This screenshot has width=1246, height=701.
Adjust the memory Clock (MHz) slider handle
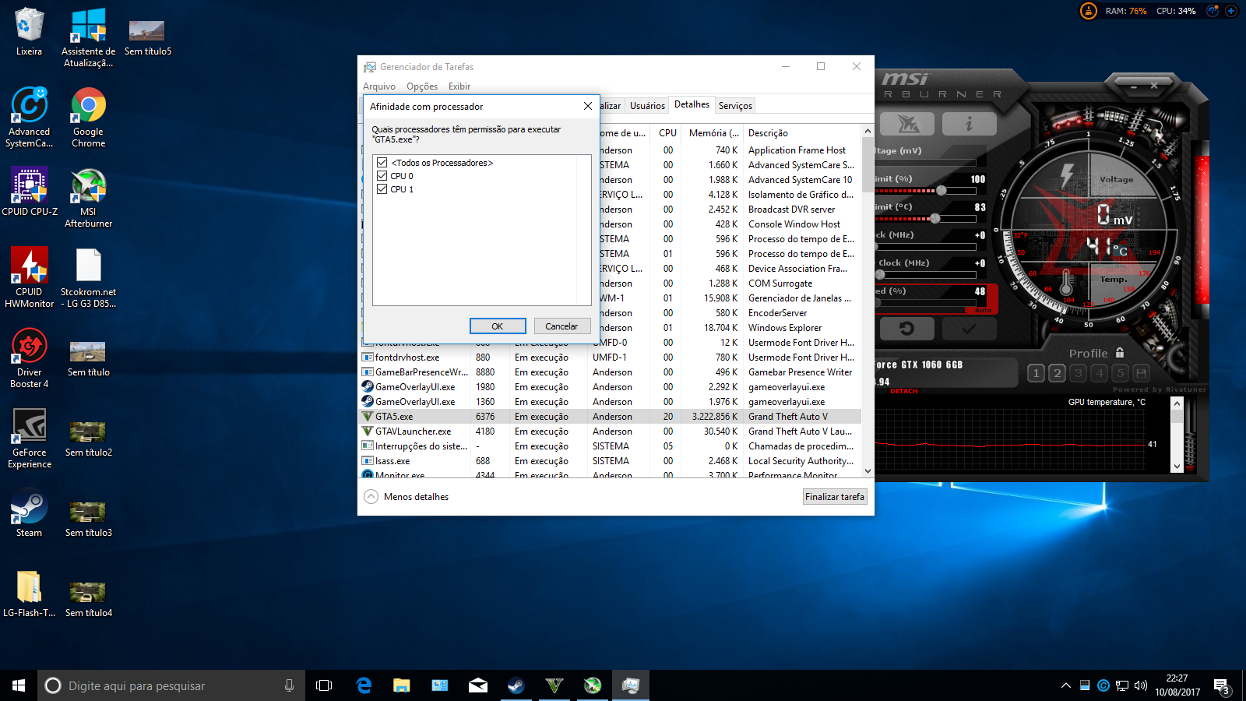(880, 275)
